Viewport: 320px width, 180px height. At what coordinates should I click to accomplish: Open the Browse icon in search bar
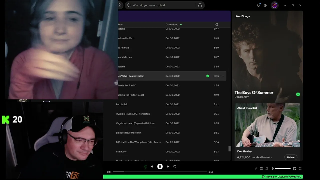(200, 5)
